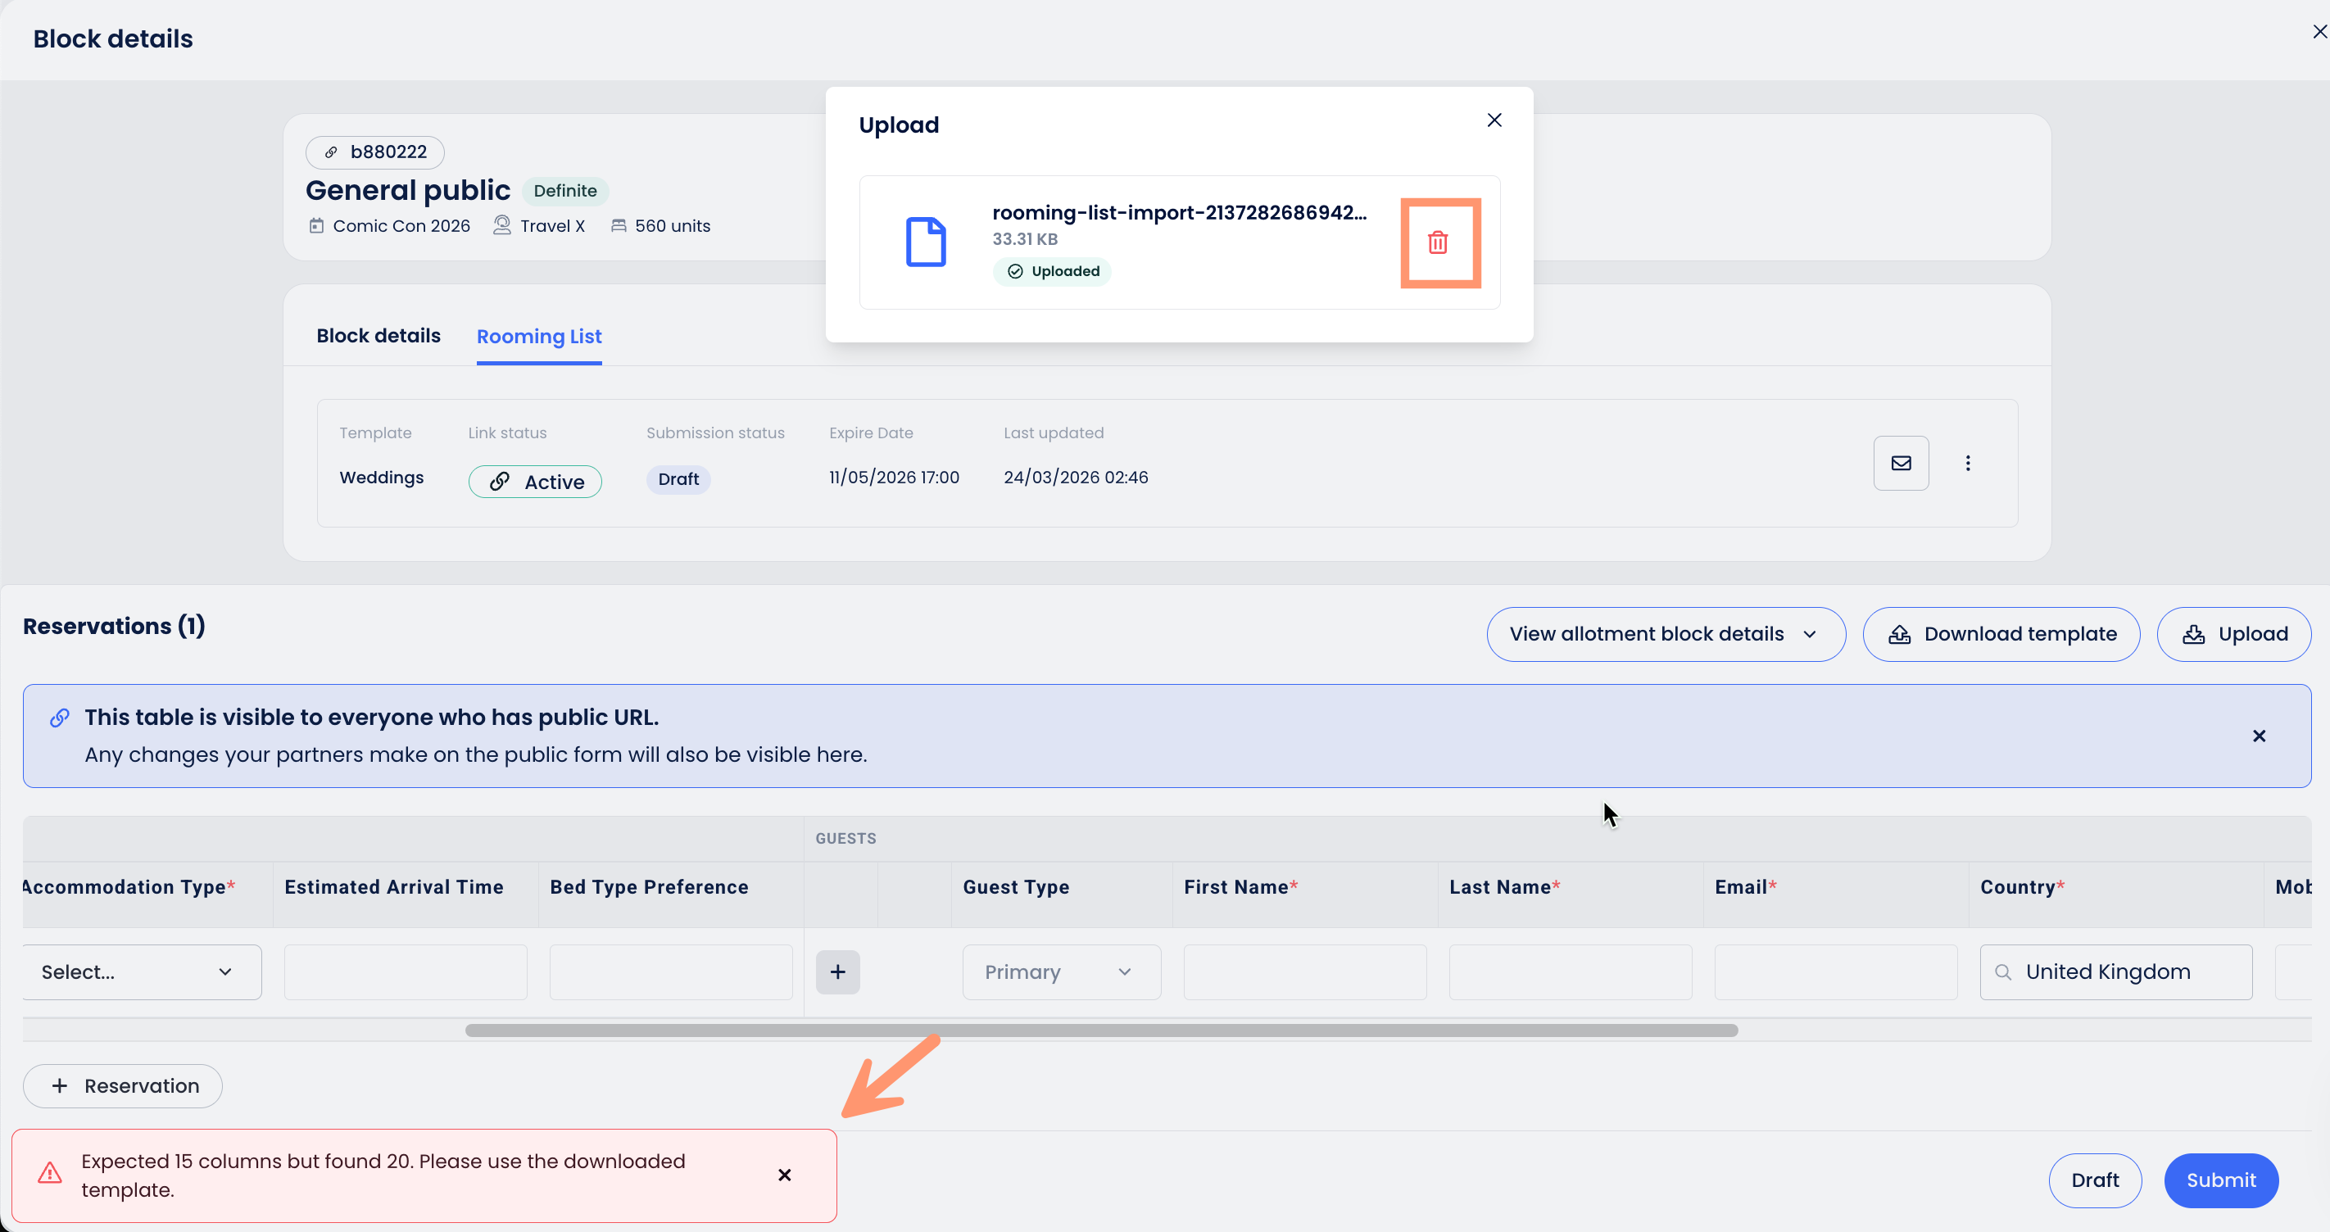Viewport: 2330px width, 1232px height.
Task: Click the envelope email icon button
Action: (1901, 463)
